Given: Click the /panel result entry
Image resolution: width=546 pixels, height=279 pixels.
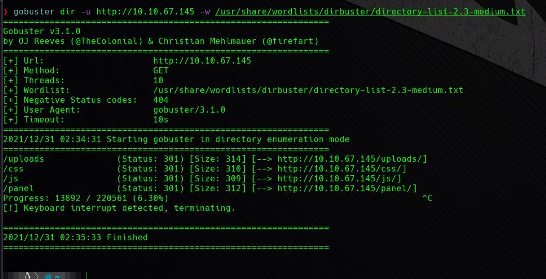Looking at the screenshot, I should (19, 188).
